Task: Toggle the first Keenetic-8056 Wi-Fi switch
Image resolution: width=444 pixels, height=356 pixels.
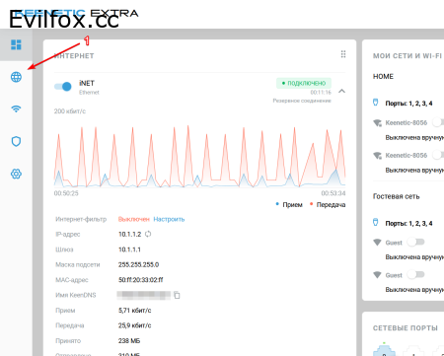Action: (x=438, y=122)
